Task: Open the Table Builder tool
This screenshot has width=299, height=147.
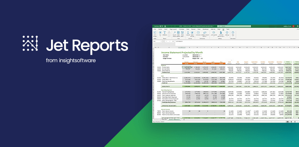Action: pyautogui.click(x=178, y=35)
